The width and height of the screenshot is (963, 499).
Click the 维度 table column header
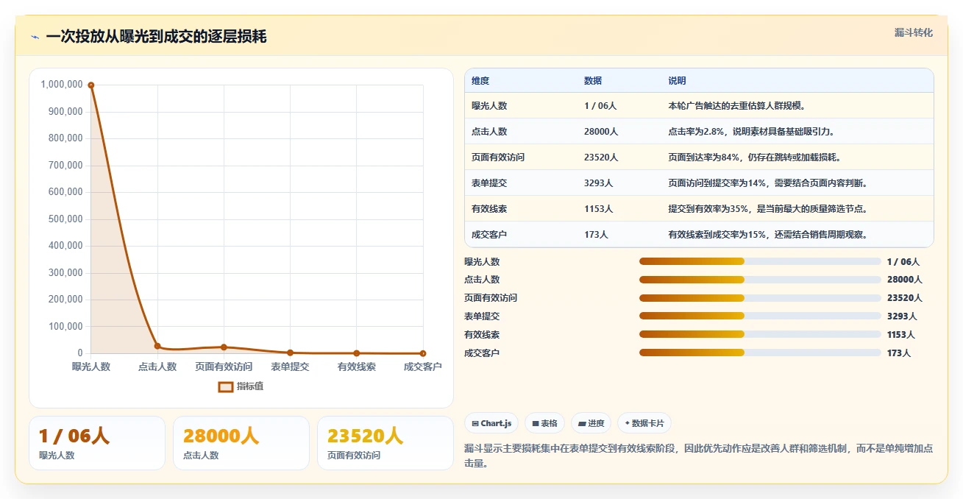coord(480,81)
